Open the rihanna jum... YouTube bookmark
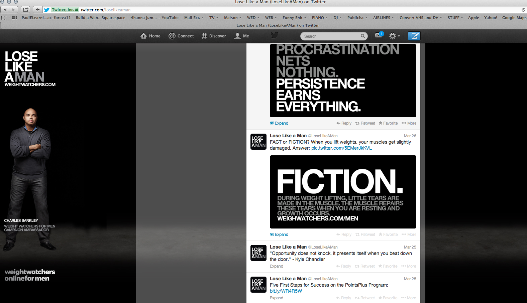 (x=154, y=18)
